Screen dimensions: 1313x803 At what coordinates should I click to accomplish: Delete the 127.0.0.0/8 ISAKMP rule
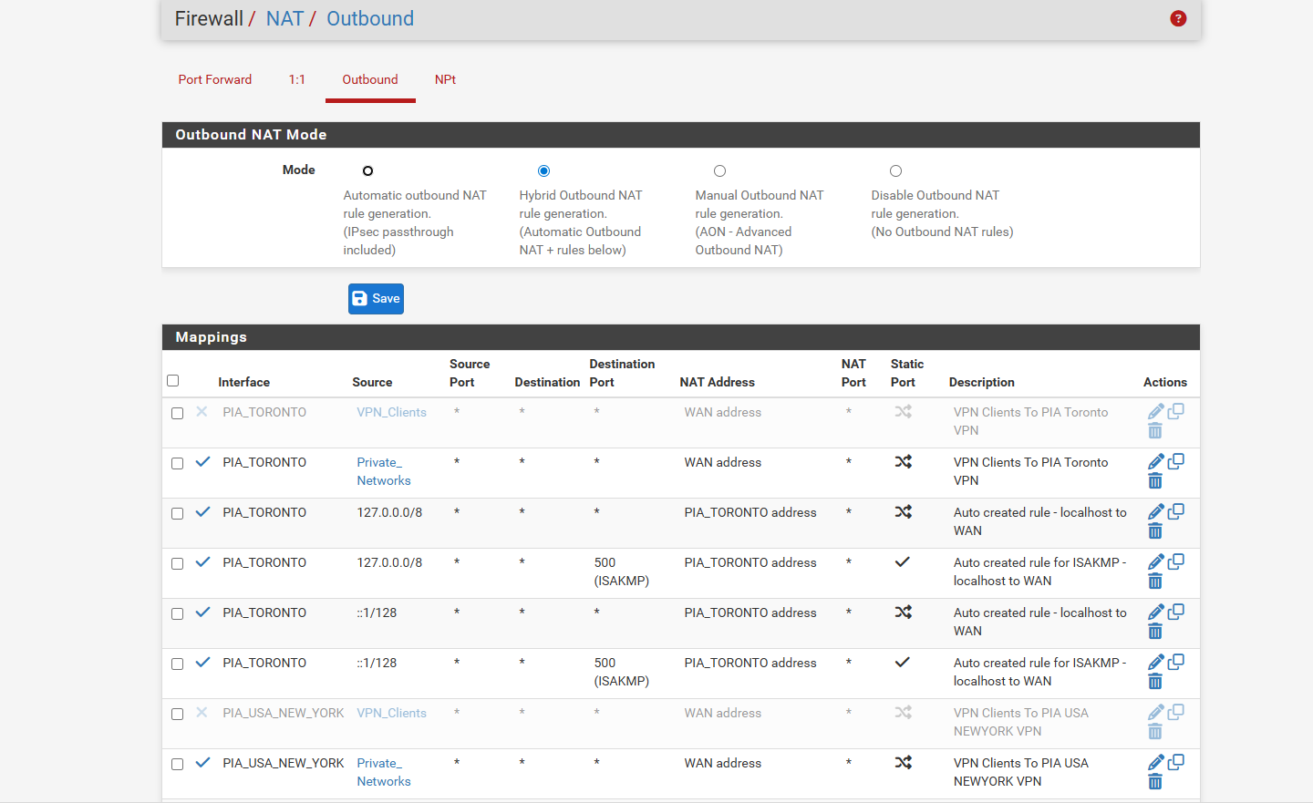click(1155, 582)
